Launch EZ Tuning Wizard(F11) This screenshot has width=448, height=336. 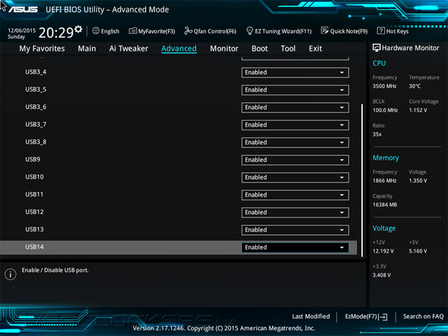coord(279,31)
